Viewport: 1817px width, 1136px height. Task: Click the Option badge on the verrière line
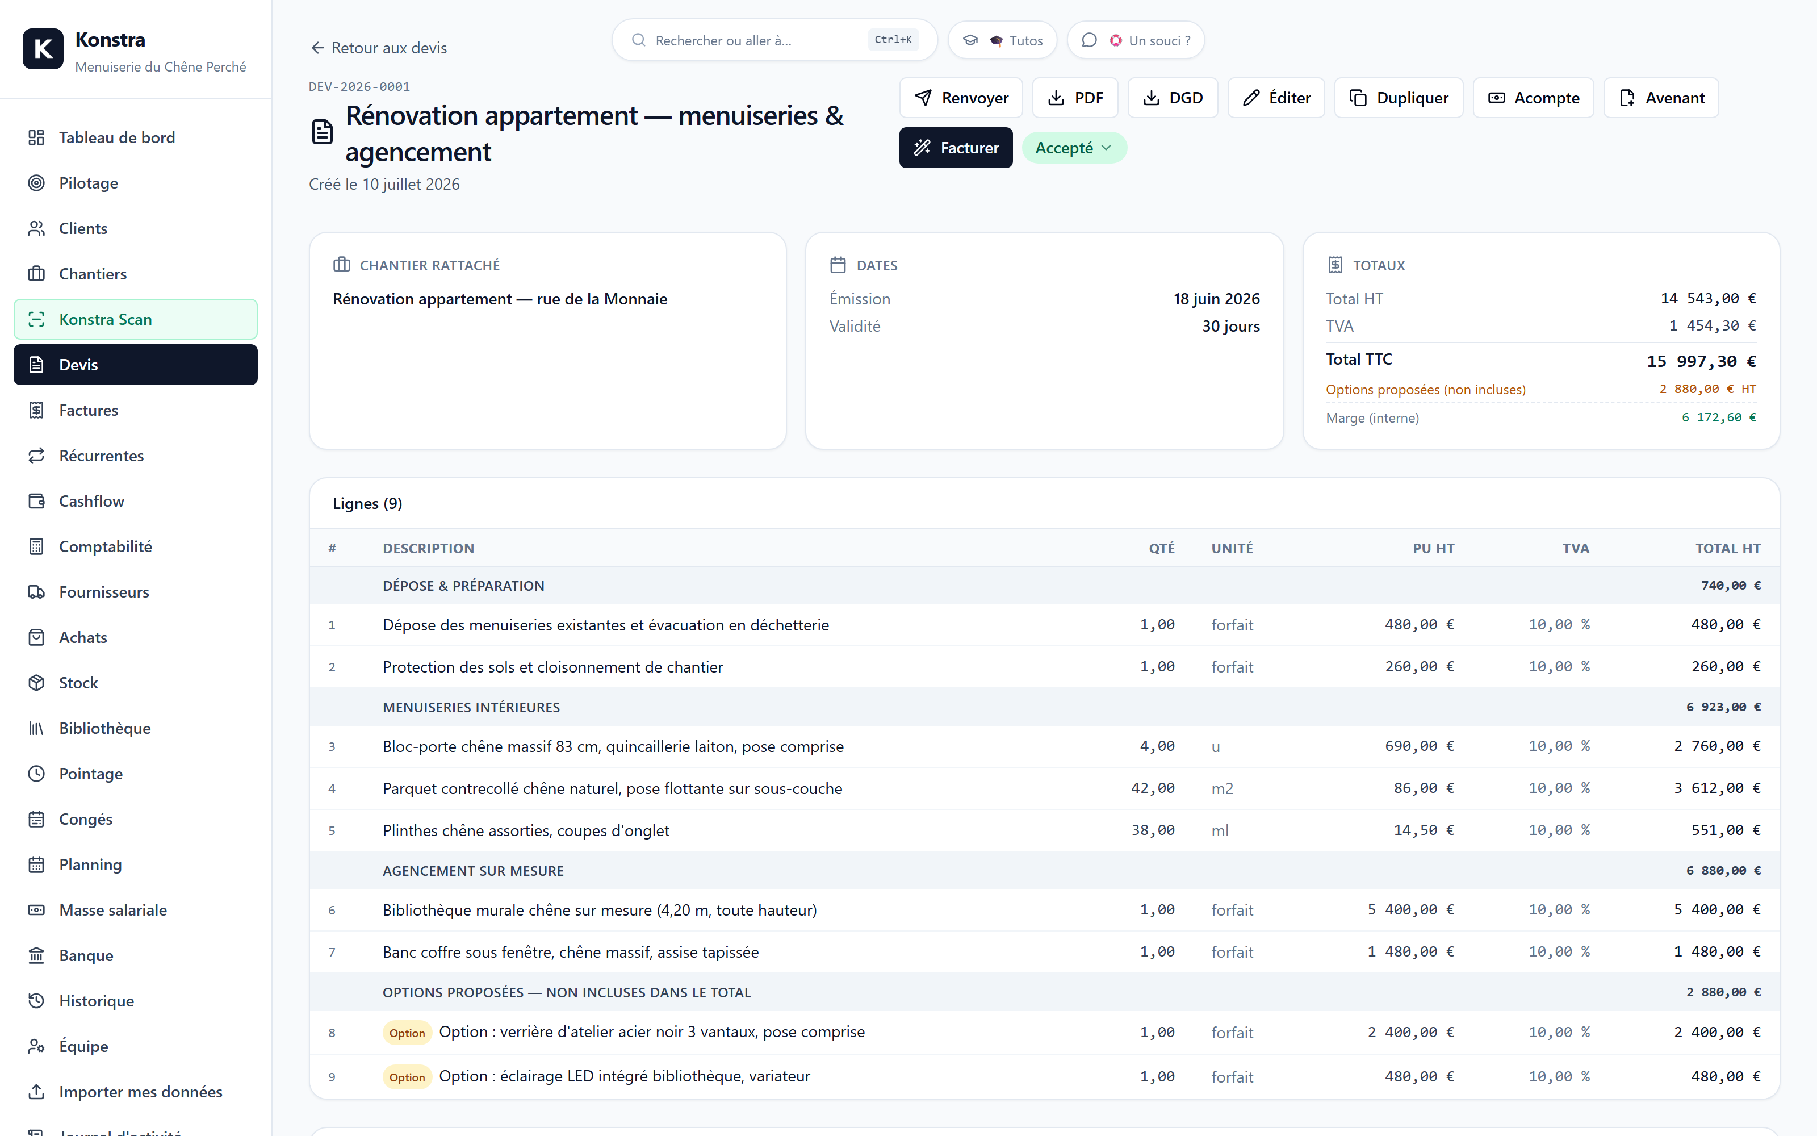click(407, 1033)
